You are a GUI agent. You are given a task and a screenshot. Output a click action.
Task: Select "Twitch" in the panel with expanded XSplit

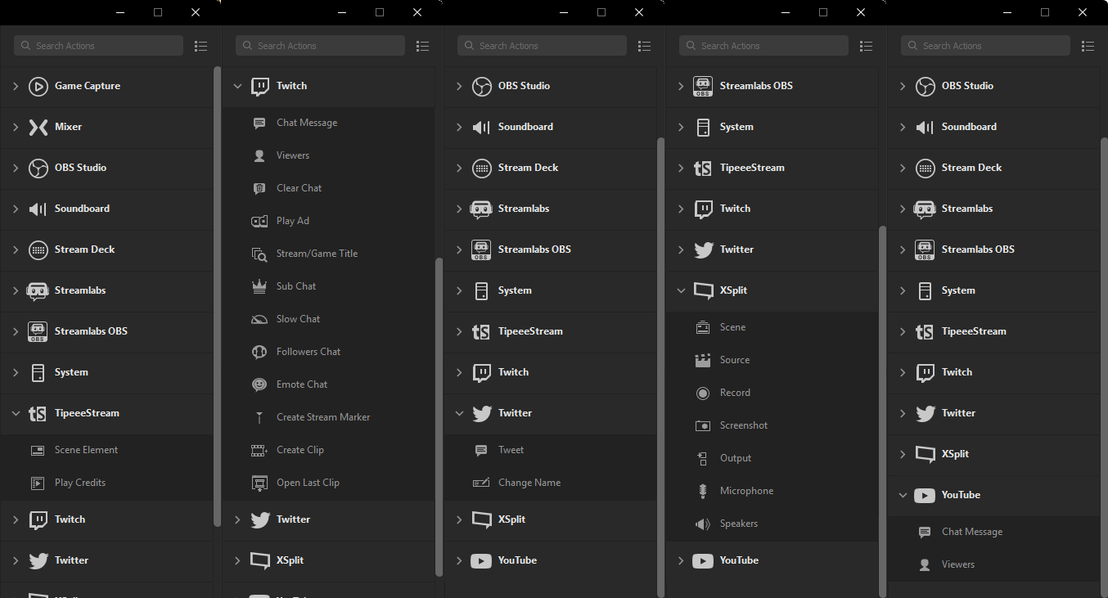[735, 209]
